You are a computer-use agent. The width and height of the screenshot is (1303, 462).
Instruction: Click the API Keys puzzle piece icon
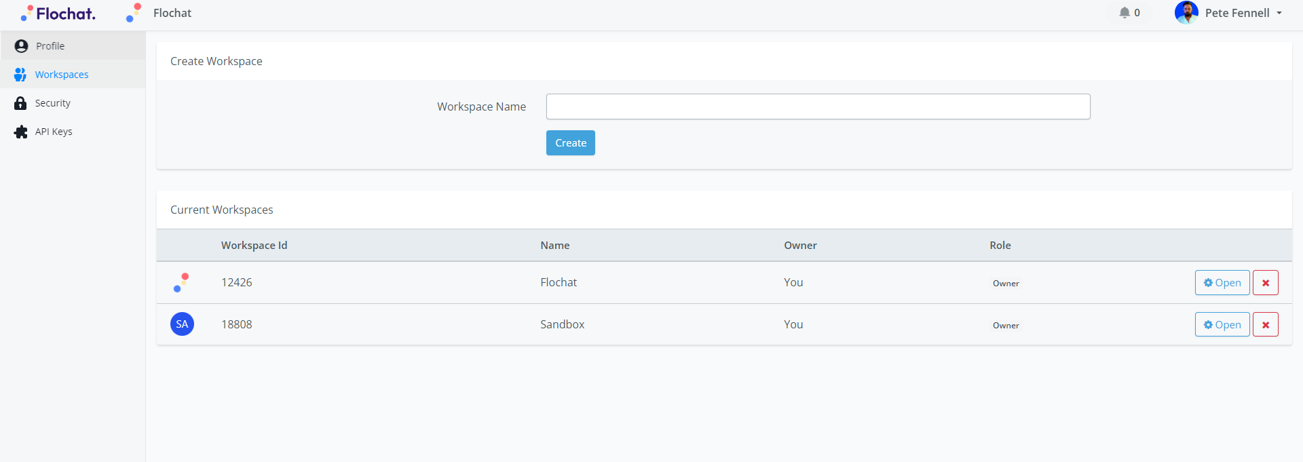(20, 132)
